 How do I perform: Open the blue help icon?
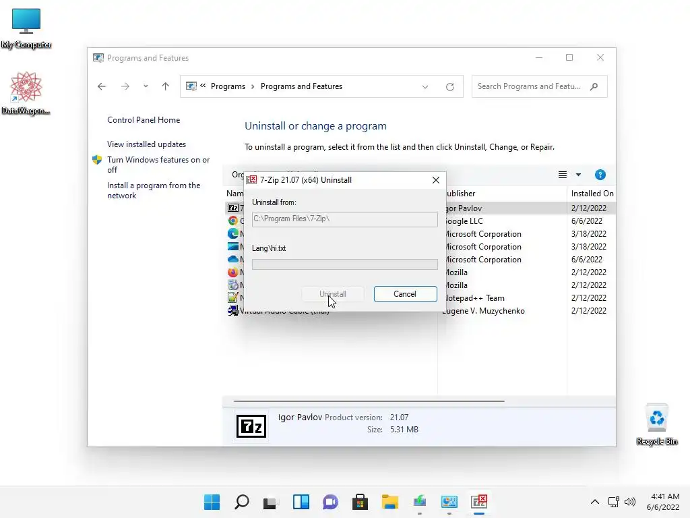[600, 175]
